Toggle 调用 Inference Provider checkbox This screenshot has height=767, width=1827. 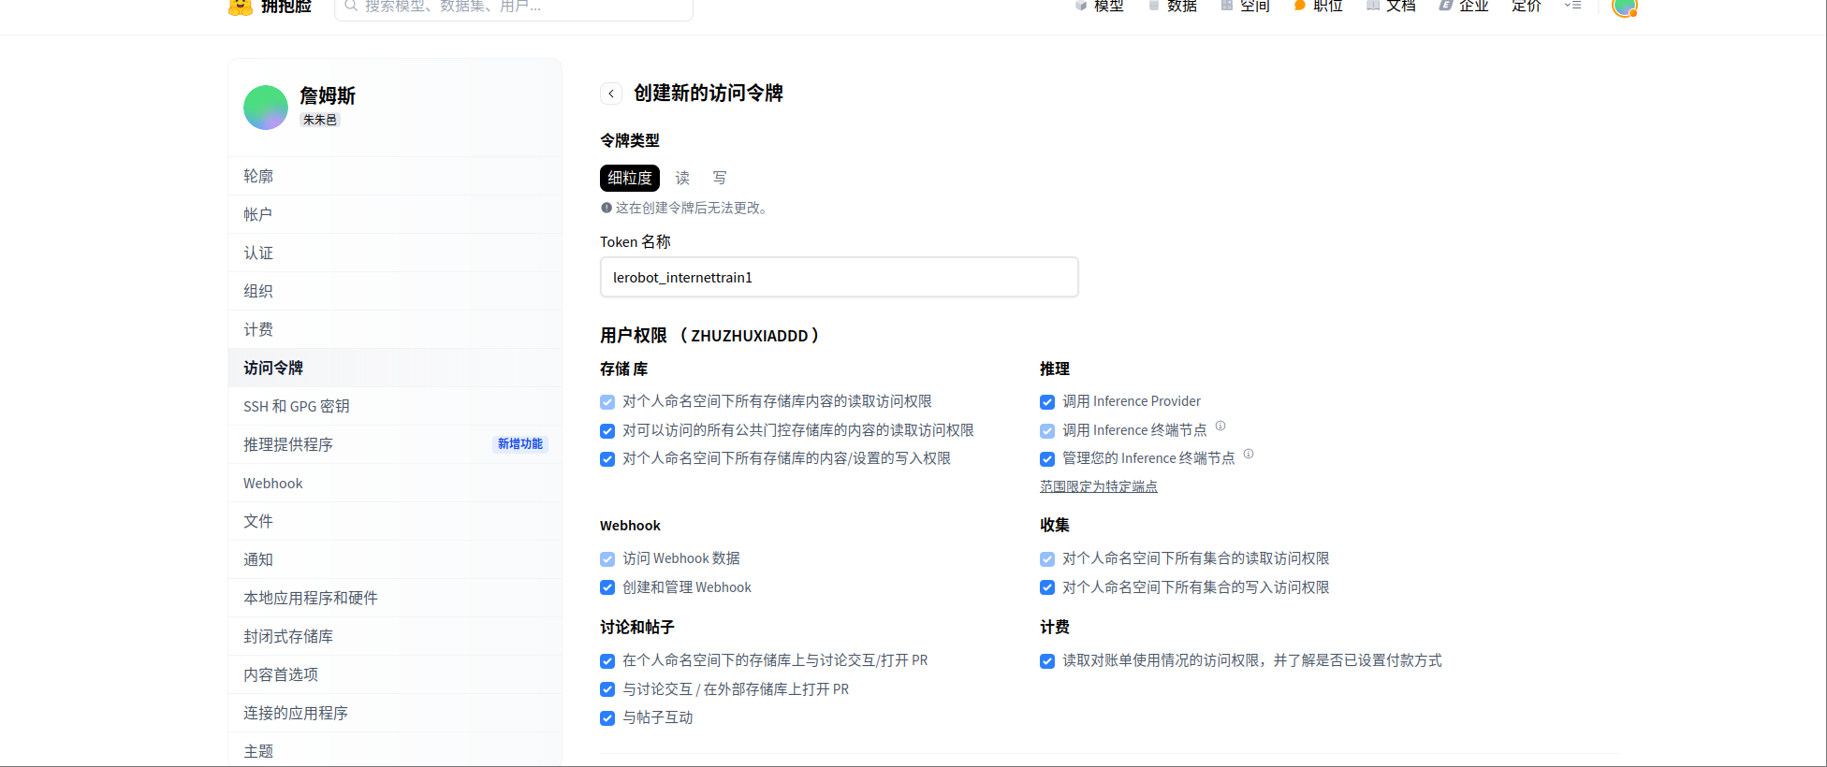click(1047, 402)
